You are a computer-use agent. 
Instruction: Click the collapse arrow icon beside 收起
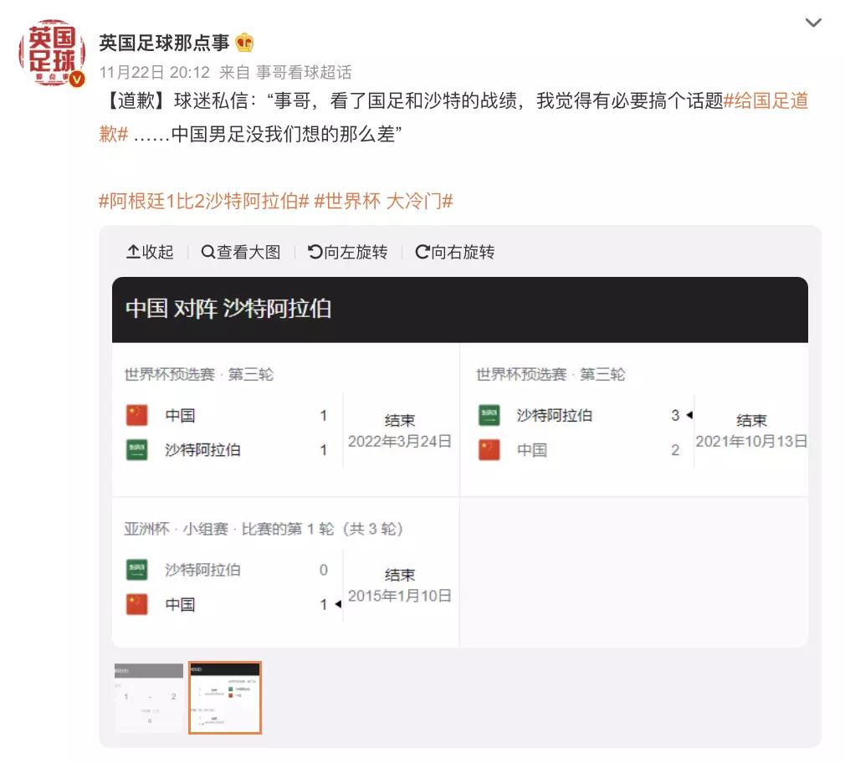[x=133, y=253]
